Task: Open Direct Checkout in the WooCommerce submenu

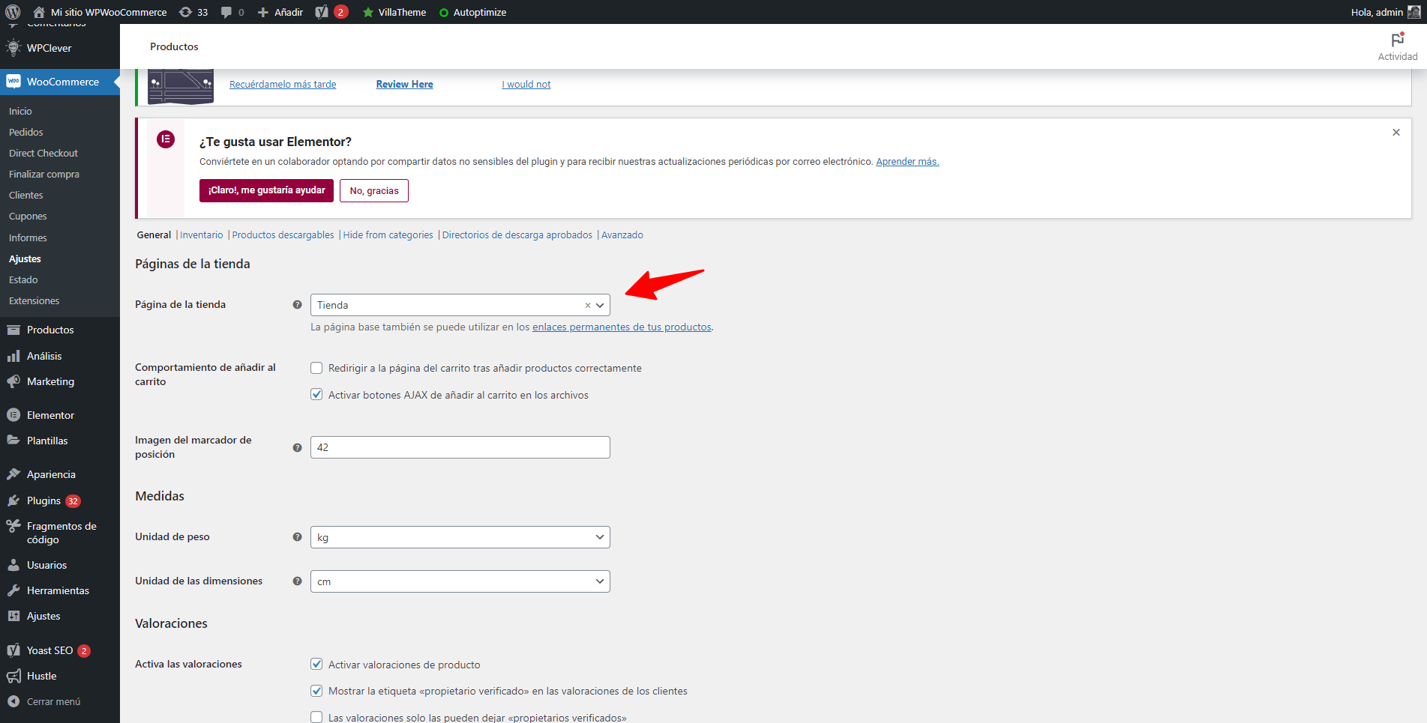Action: point(43,153)
